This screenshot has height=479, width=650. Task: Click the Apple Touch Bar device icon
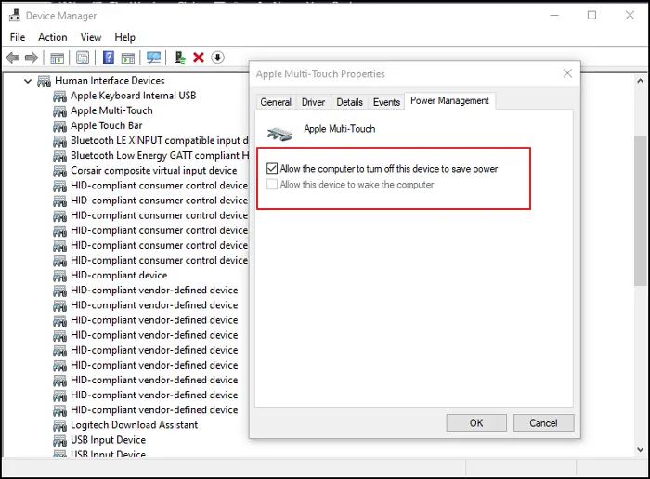click(x=59, y=126)
